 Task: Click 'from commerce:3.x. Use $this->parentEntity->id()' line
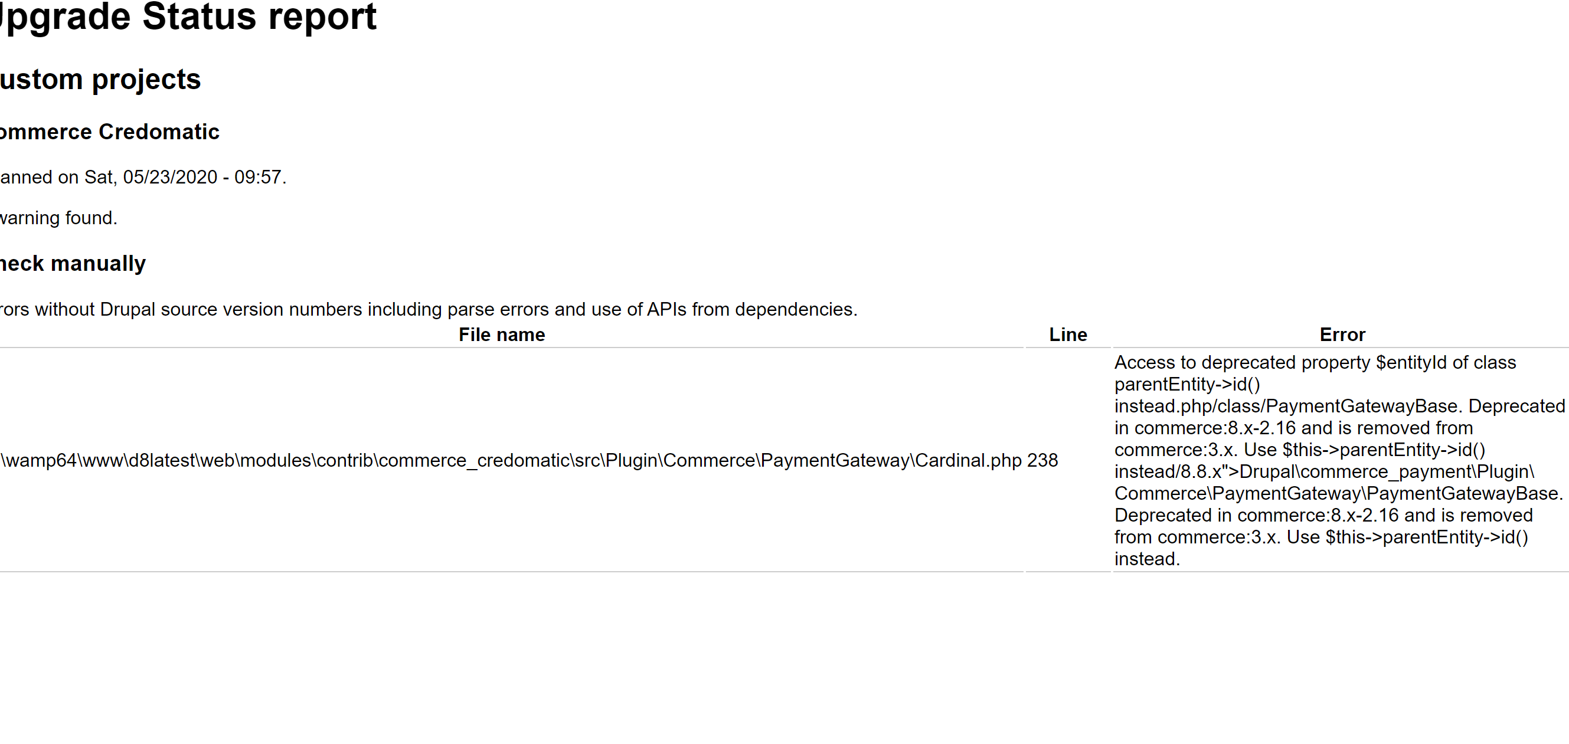point(1320,537)
